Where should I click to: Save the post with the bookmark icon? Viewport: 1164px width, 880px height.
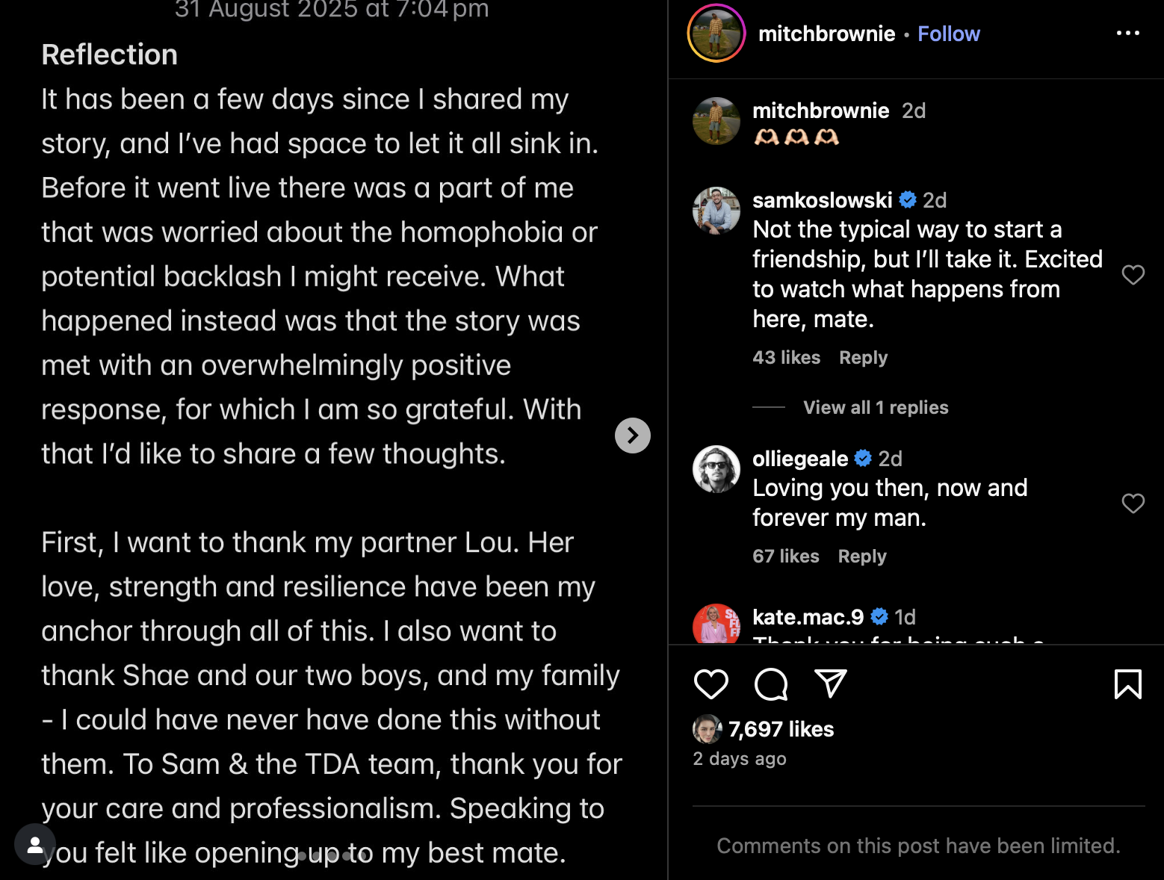tap(1127, 684)
